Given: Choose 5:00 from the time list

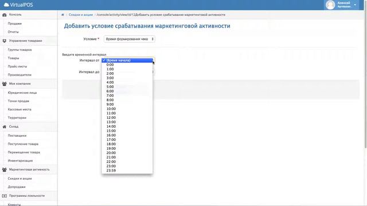Looking at the screenshot, I should pyautogui.click(x=127, y=87).
